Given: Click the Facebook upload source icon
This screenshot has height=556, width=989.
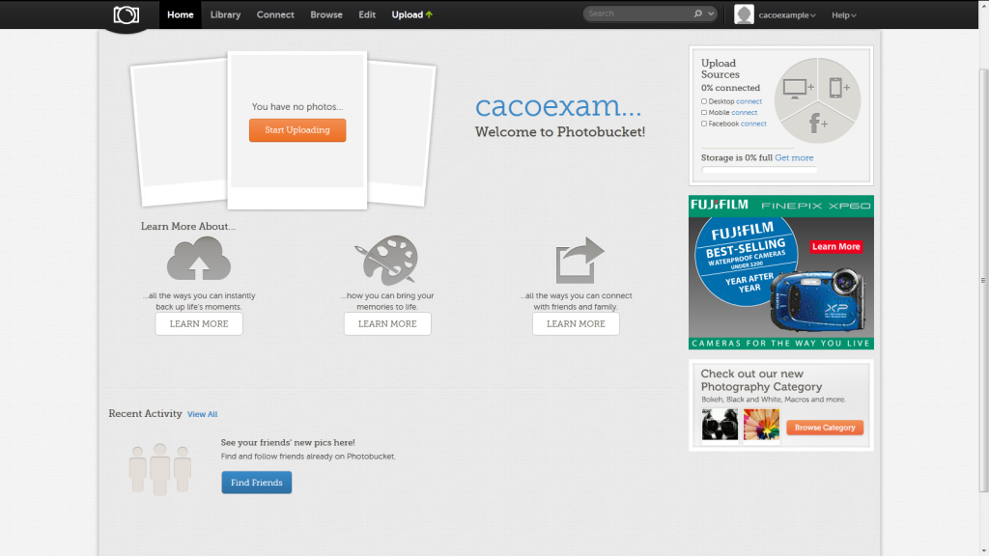Looking at the screenshot, I should (x=817, y=124).
